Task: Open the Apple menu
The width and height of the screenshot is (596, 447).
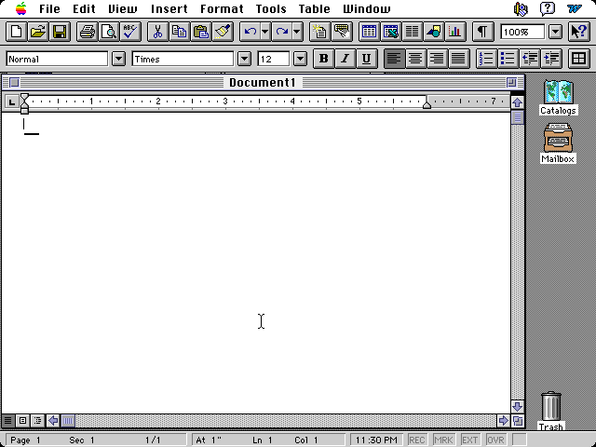Action: pos(21,8)
